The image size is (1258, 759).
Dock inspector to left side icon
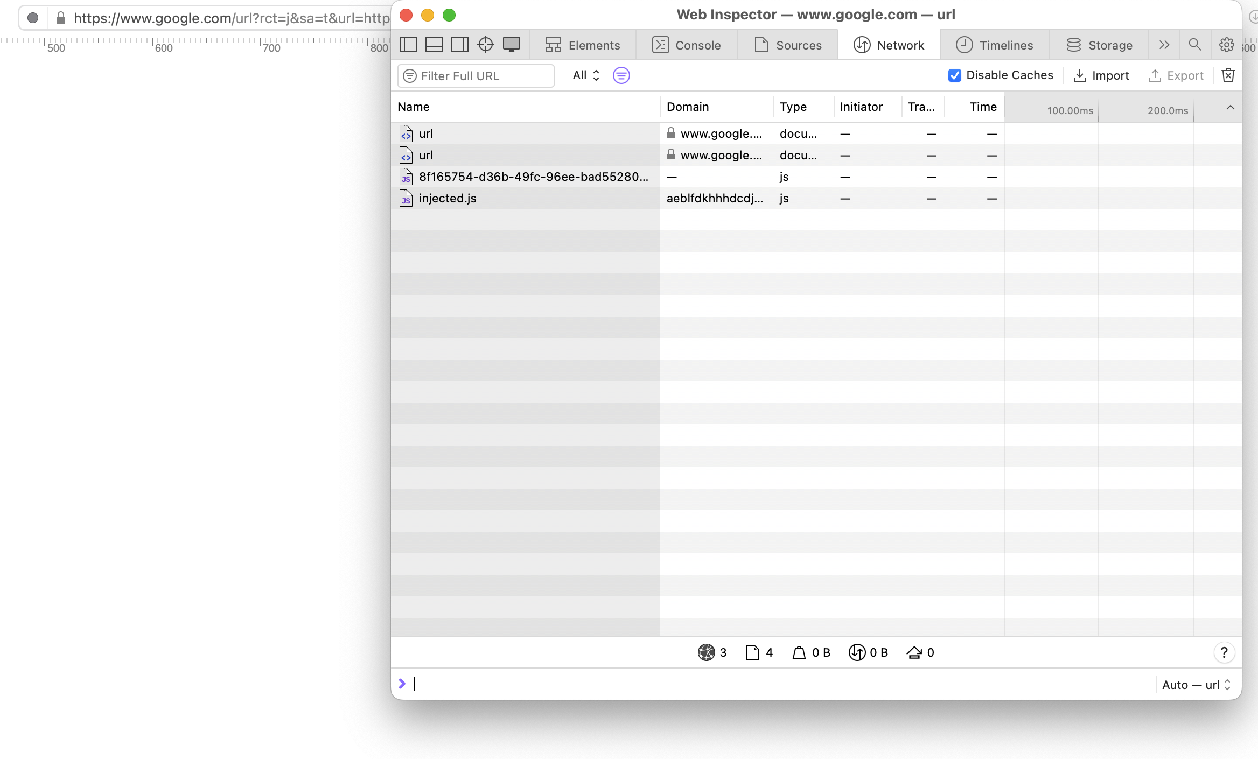tap(408, 45)
